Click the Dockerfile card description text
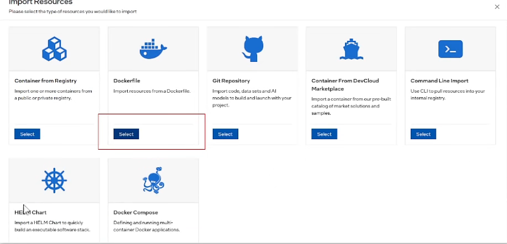507x244 pixels. click(x=151, y=91)
